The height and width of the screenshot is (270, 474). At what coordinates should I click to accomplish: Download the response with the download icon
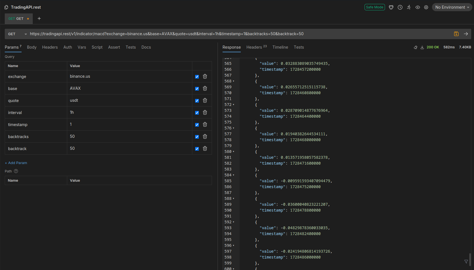click(422, 47)
